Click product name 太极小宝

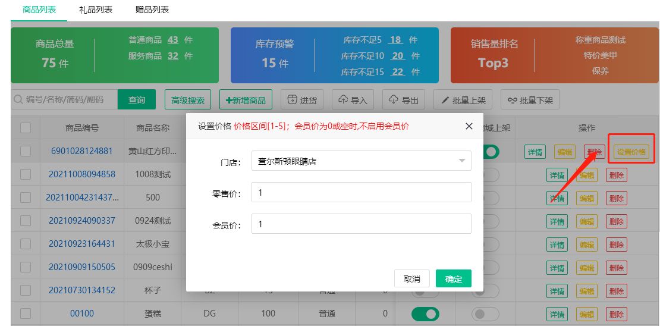(153, 243)
